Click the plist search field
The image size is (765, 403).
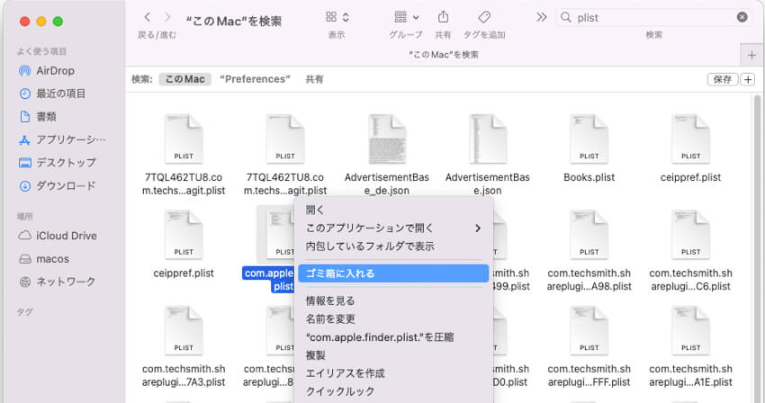point(653,18)
